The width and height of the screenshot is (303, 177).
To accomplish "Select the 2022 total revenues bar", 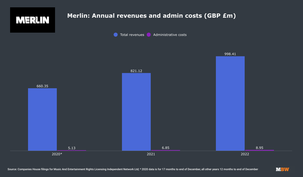I will point(230,103).
